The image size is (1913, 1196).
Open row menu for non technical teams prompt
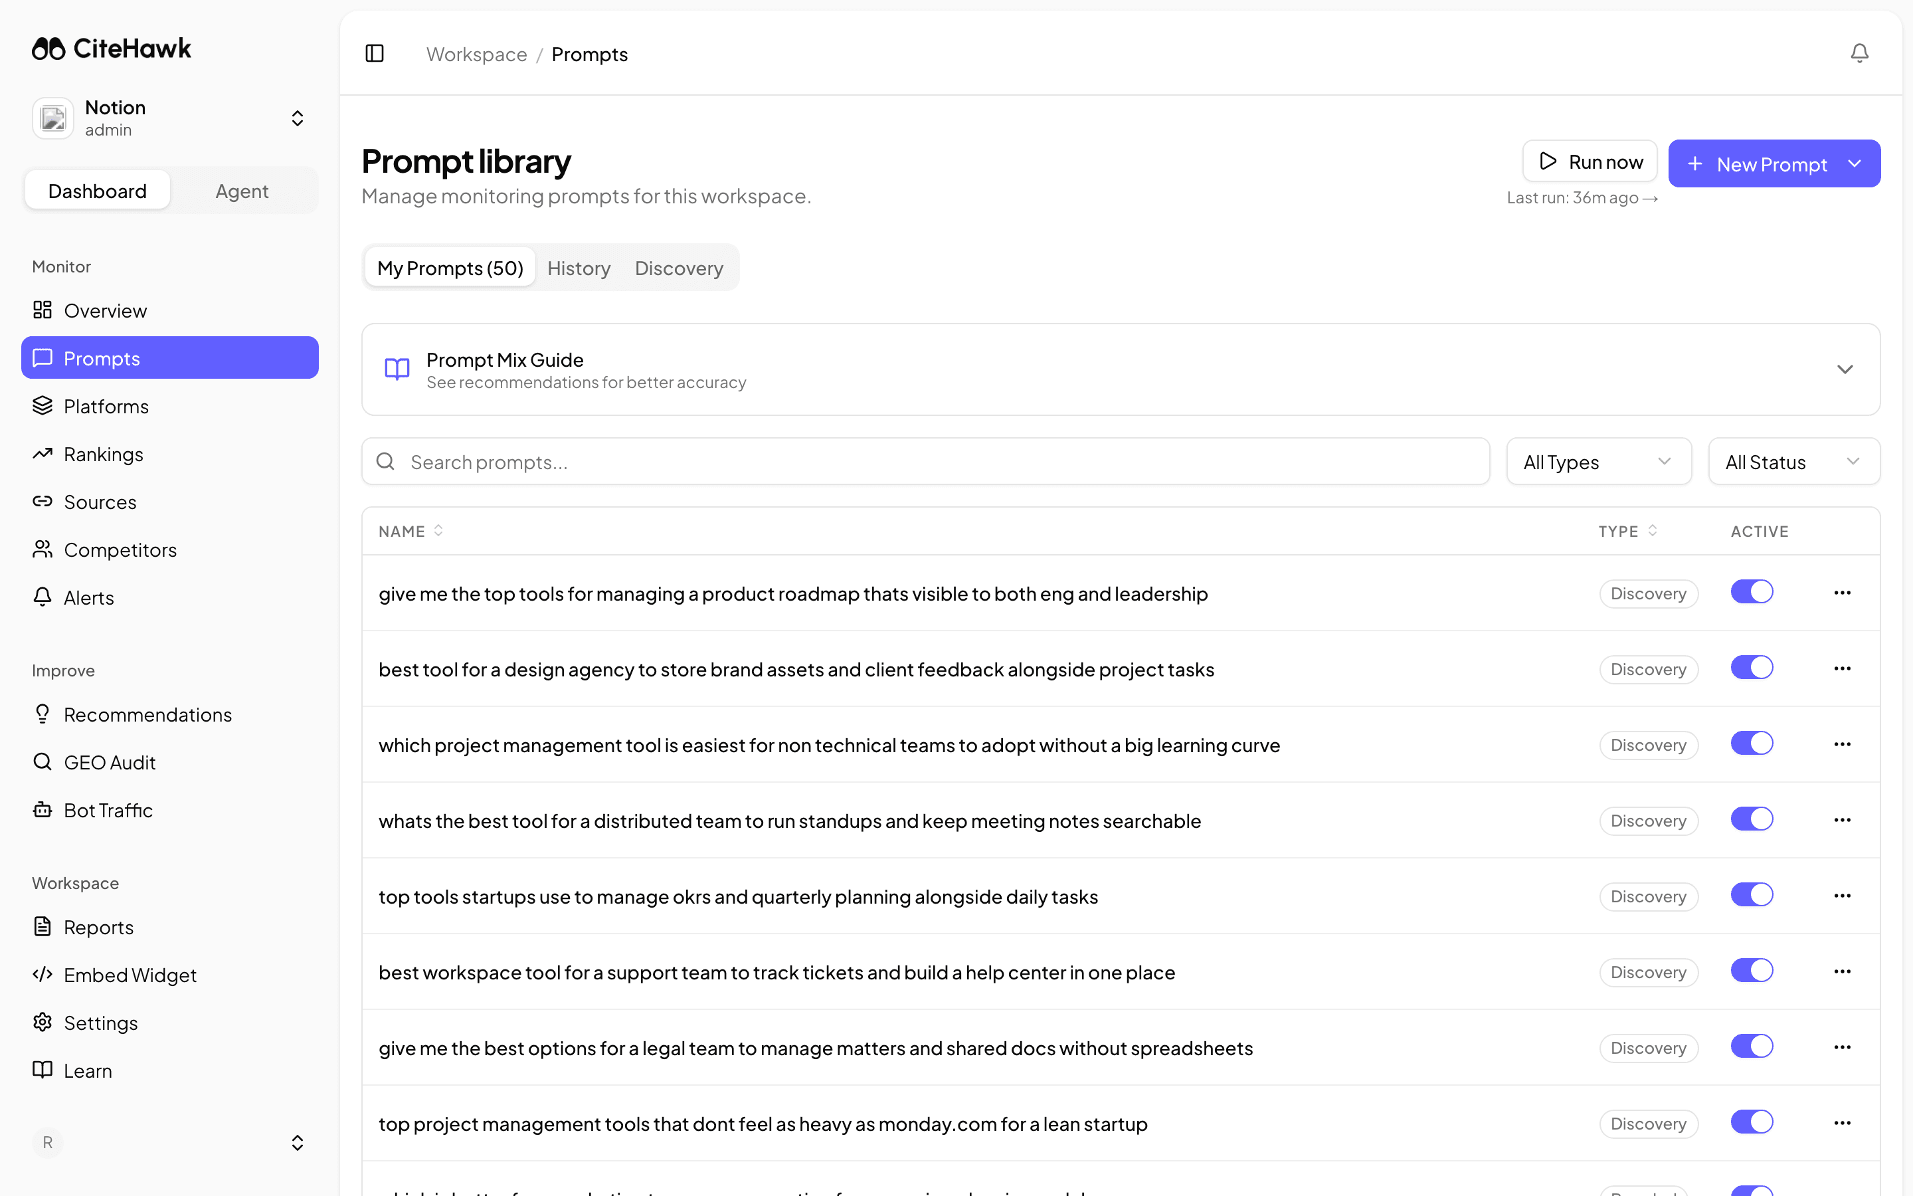click(x=1842, y=744)
